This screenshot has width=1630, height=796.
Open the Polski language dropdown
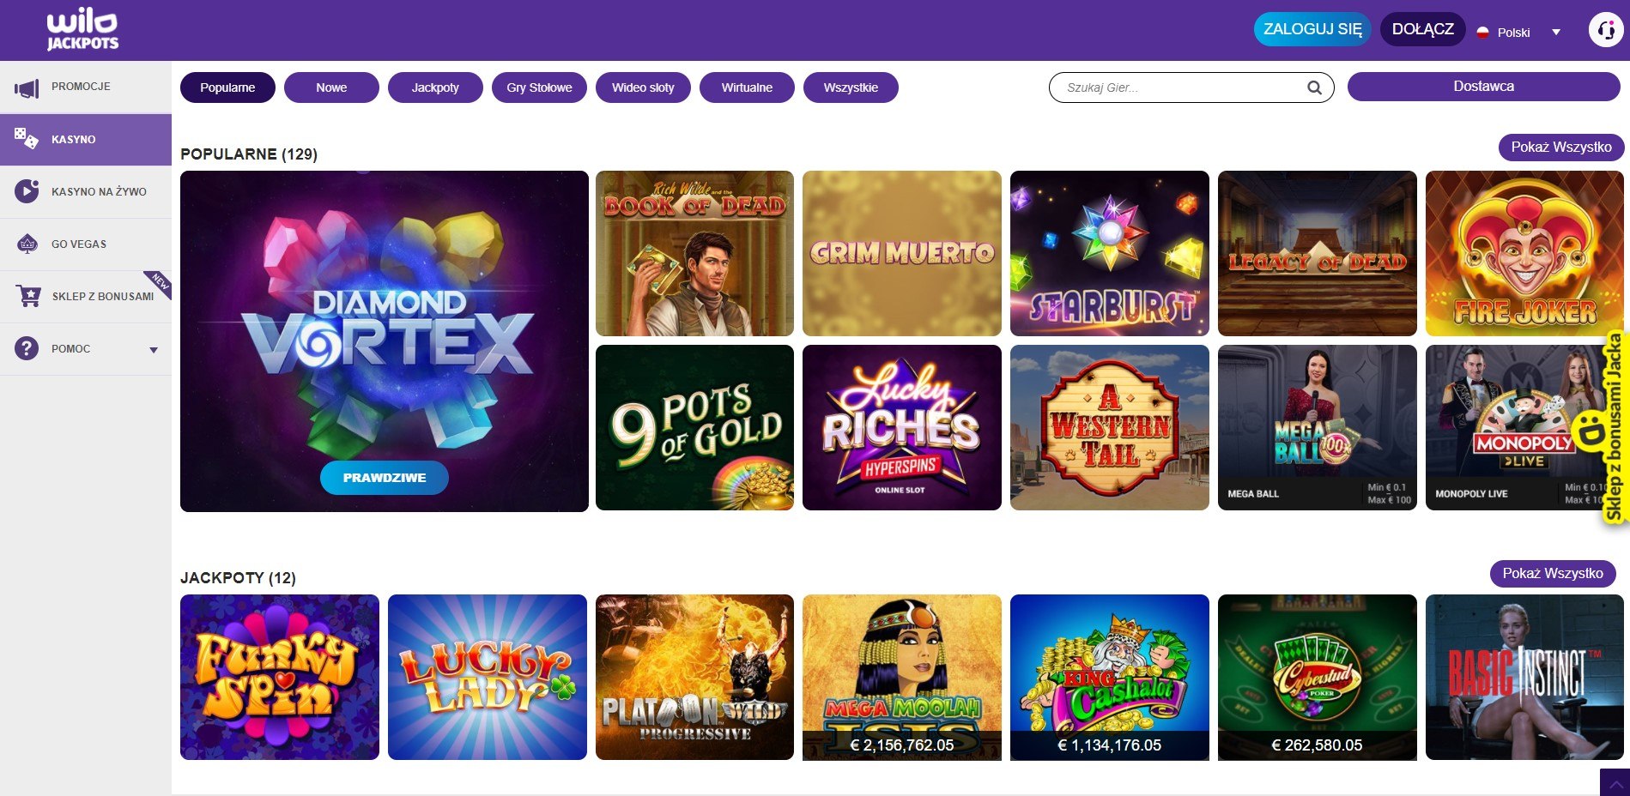coord(1518,33)
